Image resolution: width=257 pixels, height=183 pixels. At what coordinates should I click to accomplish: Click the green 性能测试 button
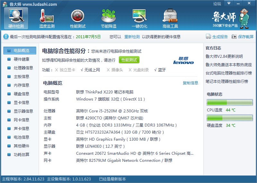tap(129, 60)
